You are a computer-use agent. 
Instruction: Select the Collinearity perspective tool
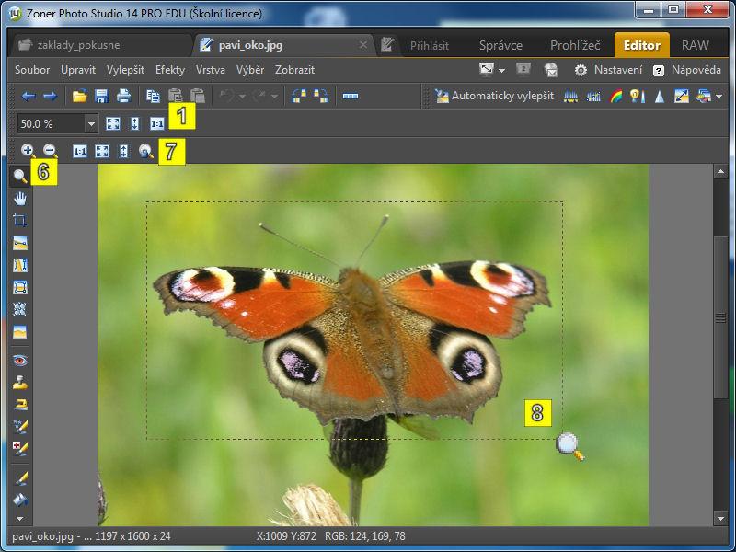(19, 265)
